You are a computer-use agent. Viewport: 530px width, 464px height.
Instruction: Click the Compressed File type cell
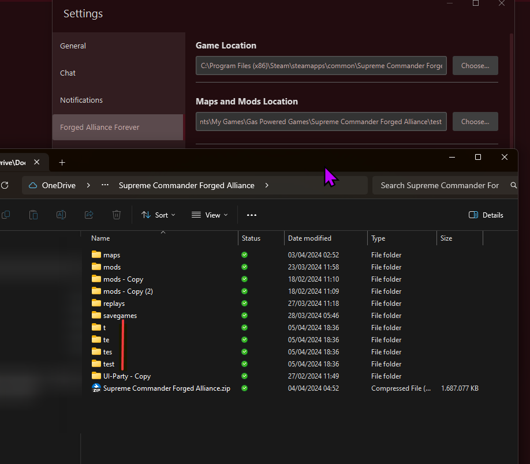401,388
